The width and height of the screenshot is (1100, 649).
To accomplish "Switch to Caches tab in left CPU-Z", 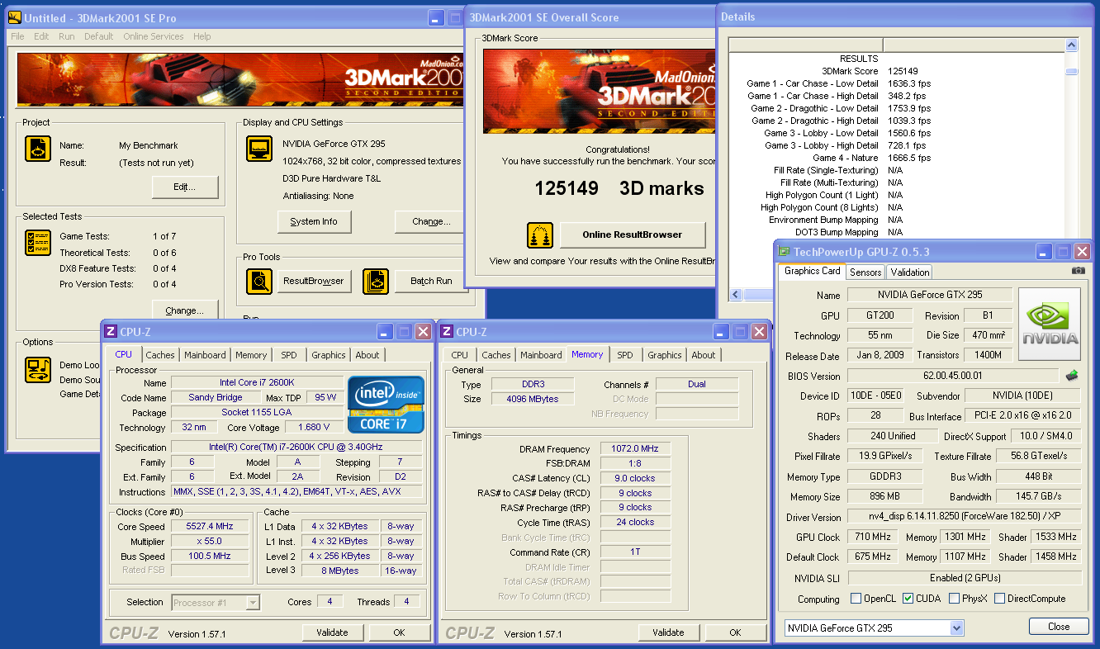I will [x=160, y=355].
